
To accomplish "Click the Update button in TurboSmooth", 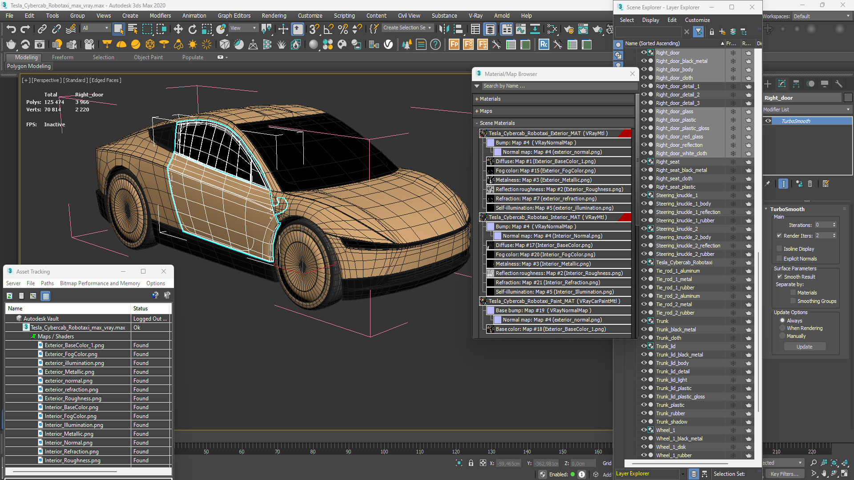I will pyautogui.click(x=804, y=347).
